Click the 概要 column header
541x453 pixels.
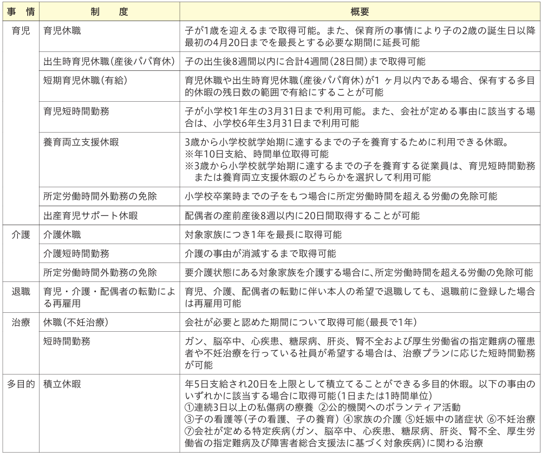tap(360, 12)
